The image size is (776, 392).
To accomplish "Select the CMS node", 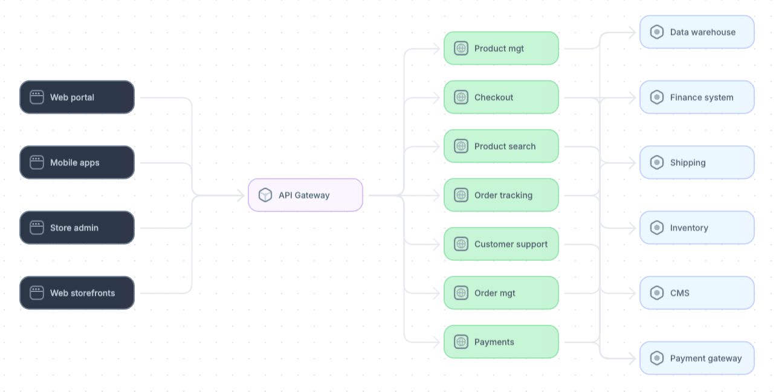I will [x=697, y=293].
